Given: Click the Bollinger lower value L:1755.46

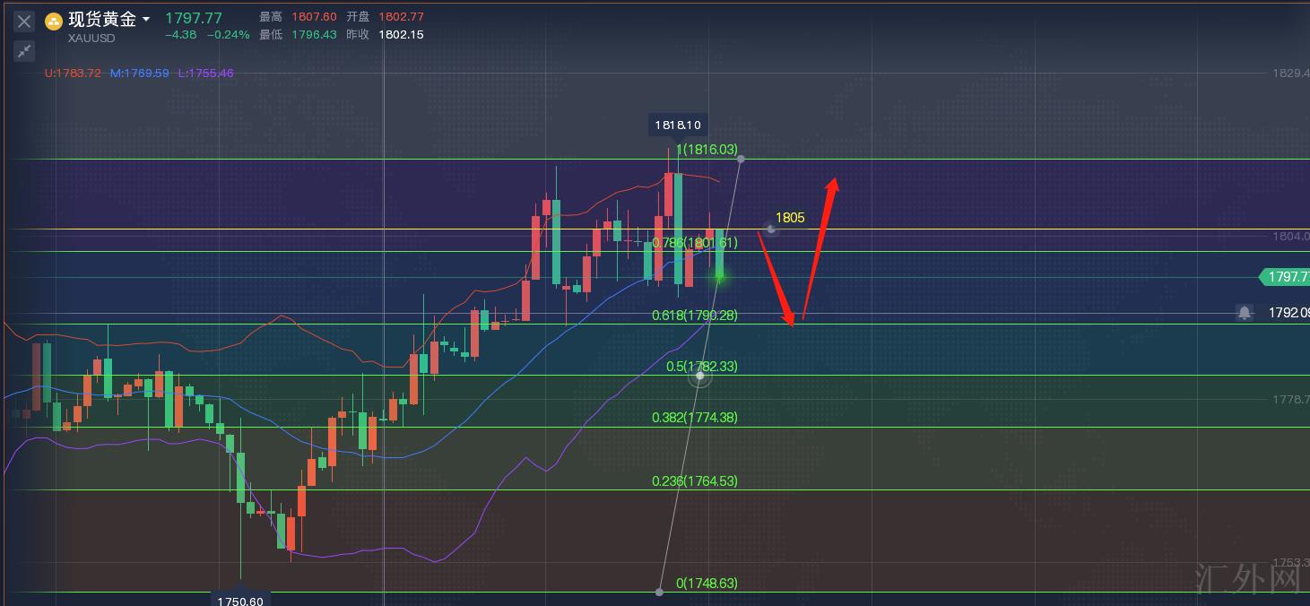Looking at the screenshot, I should (205, 74).
